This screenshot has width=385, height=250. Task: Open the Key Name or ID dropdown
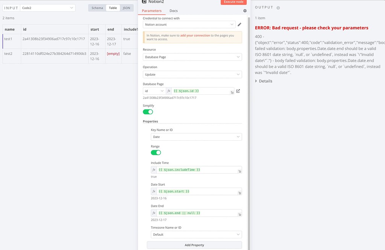[x=196, y=136]
